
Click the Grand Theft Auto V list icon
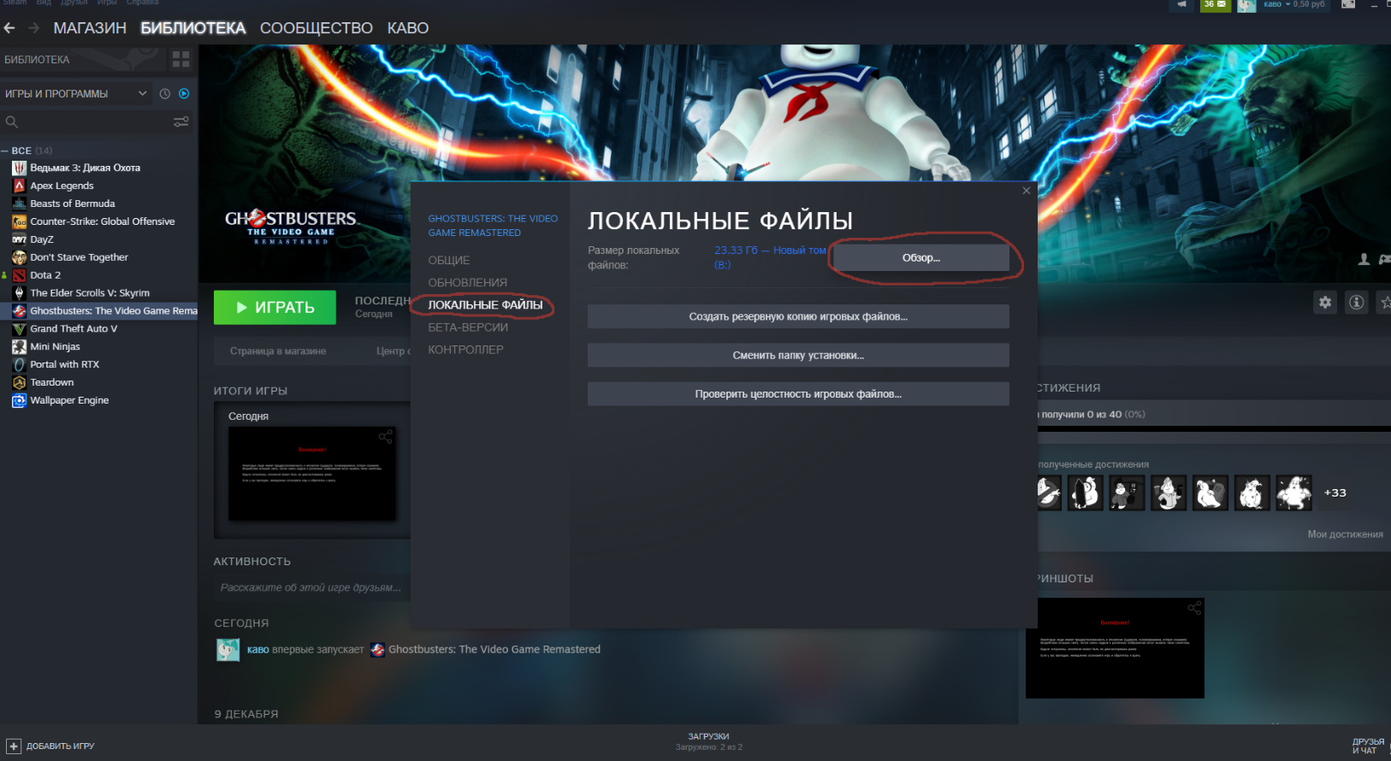point(19,328)
